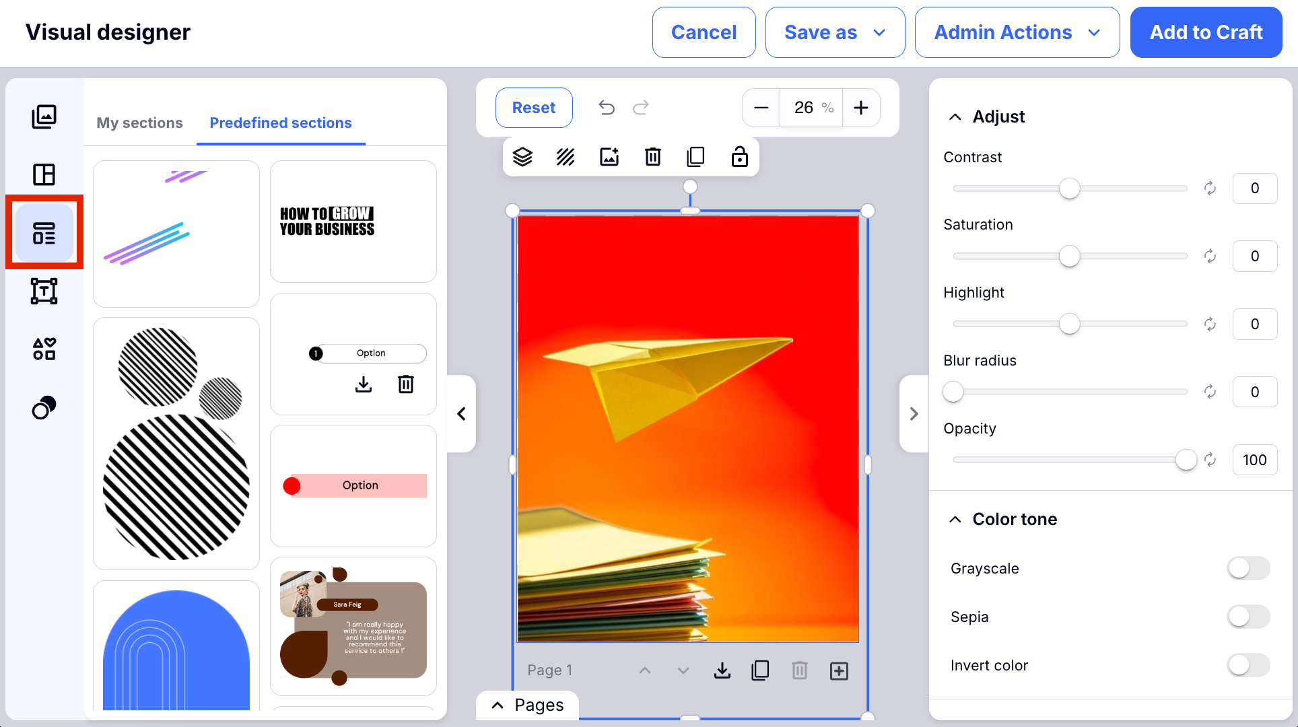Screen dimensions: 1298x727
Task: Select the Predefined sections tab
Action: coord(280,123)
